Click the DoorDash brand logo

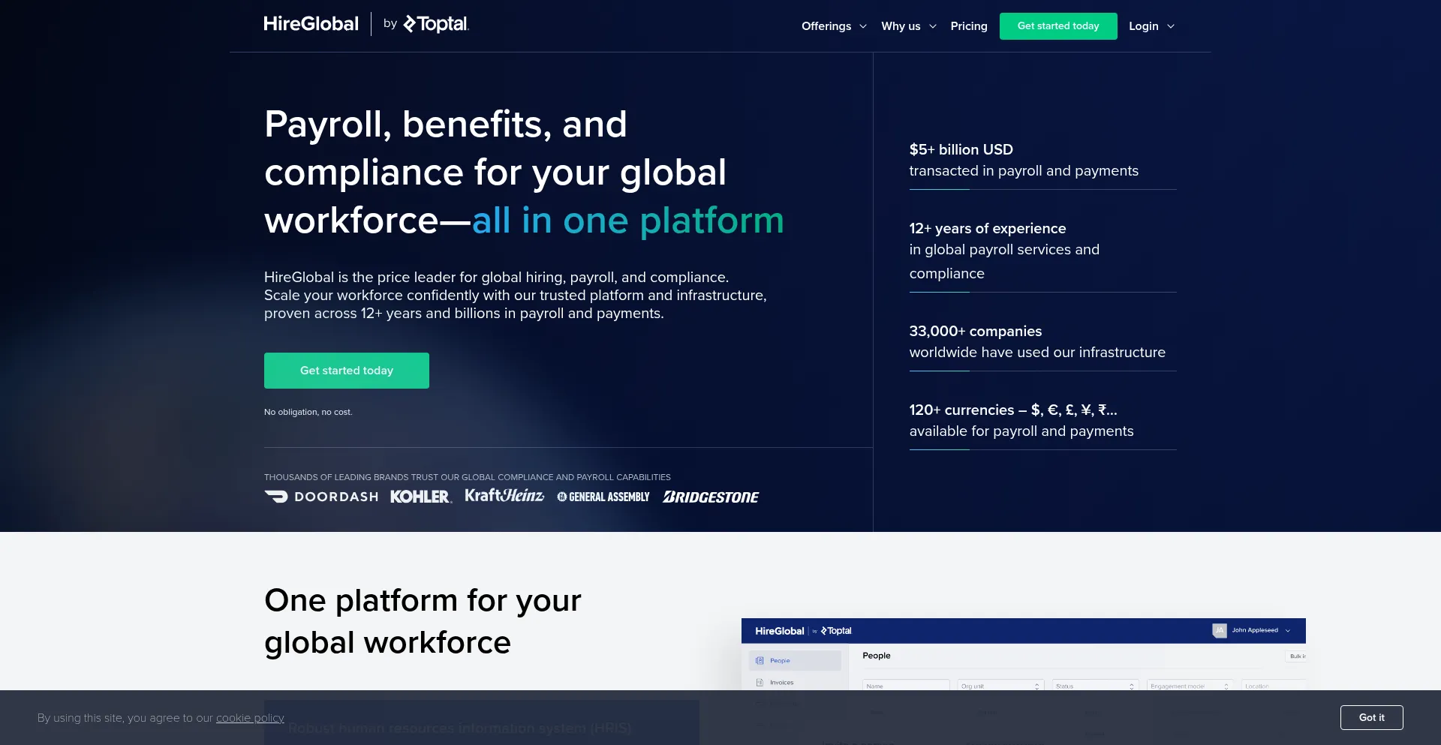[x=320, y=496]
